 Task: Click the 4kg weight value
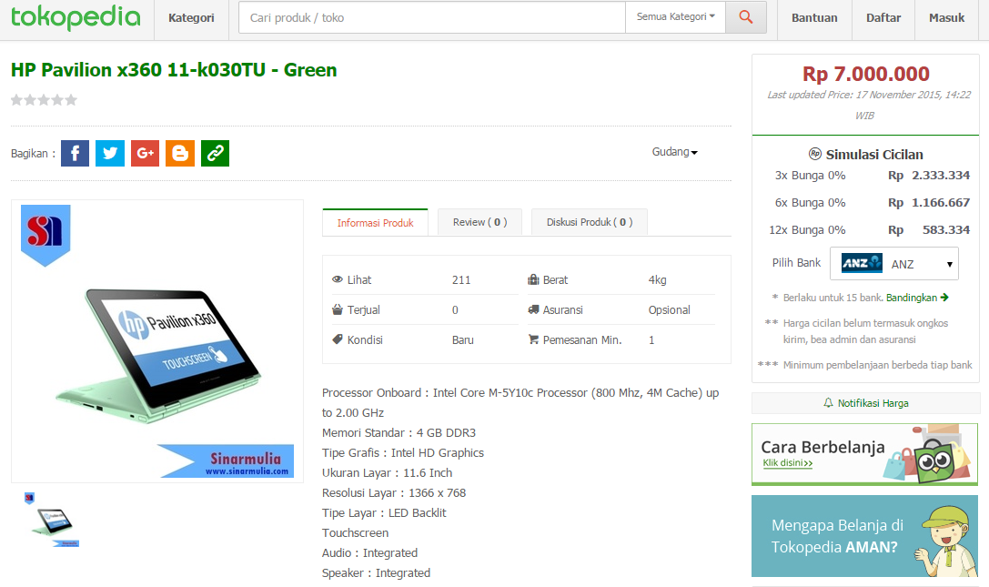pyautogui.click(x=657, y=279)
